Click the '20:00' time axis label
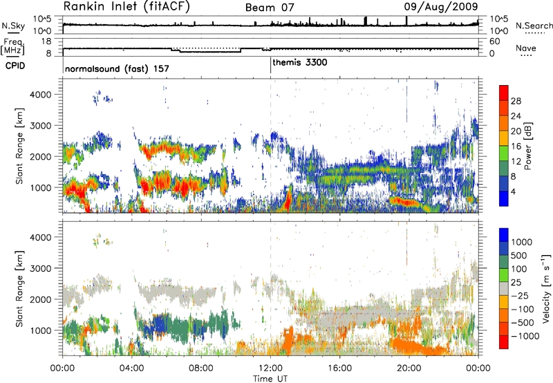The height and width of the screenshot is (383, 553). click(x=409, y=368)
